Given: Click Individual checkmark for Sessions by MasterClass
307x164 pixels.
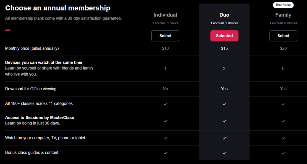Looking at the screenshot, I should (165, 121).
